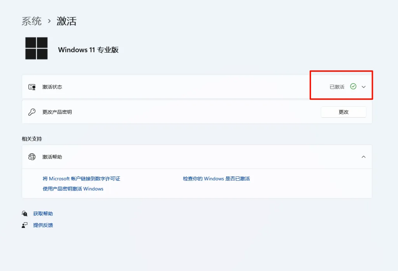Click the breadcrumb separator arrow icon
Viewport: 398px width, 271px height.
49,21
